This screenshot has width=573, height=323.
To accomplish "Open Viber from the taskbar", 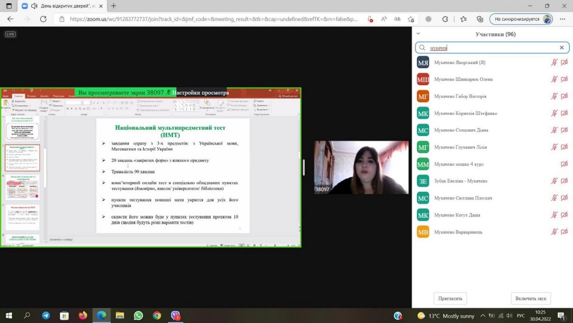I will pos(176,316).
